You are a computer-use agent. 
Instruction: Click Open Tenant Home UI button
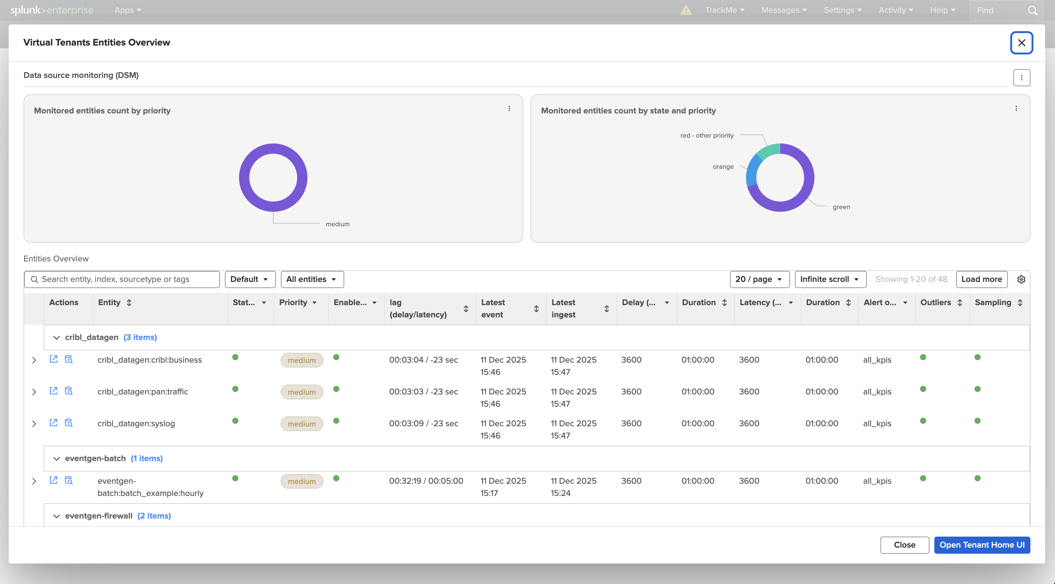coord(982,545)
